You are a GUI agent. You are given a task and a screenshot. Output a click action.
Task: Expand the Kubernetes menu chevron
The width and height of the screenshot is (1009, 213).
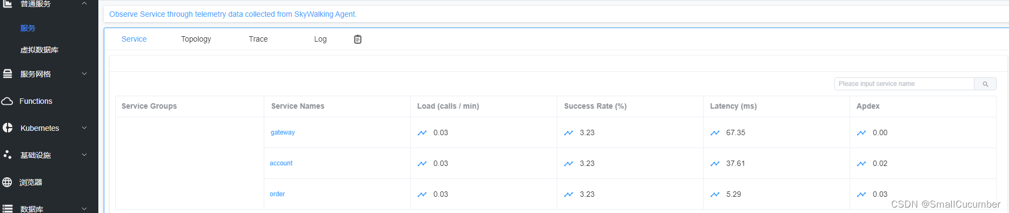coord(84,128)
